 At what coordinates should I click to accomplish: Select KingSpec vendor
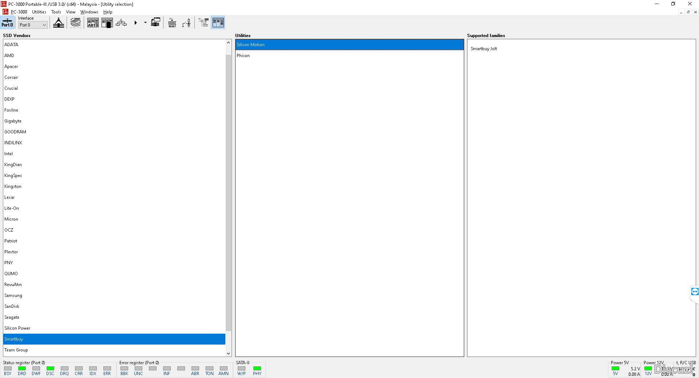(114, 176)
